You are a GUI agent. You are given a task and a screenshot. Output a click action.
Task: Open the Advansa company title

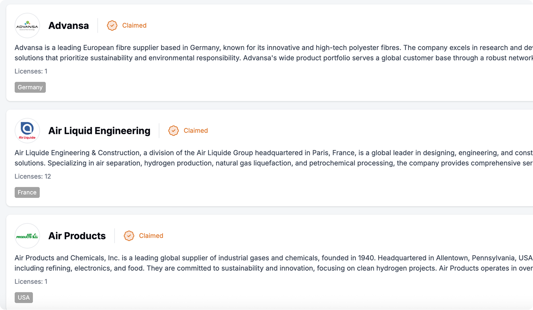click(69, 26)
